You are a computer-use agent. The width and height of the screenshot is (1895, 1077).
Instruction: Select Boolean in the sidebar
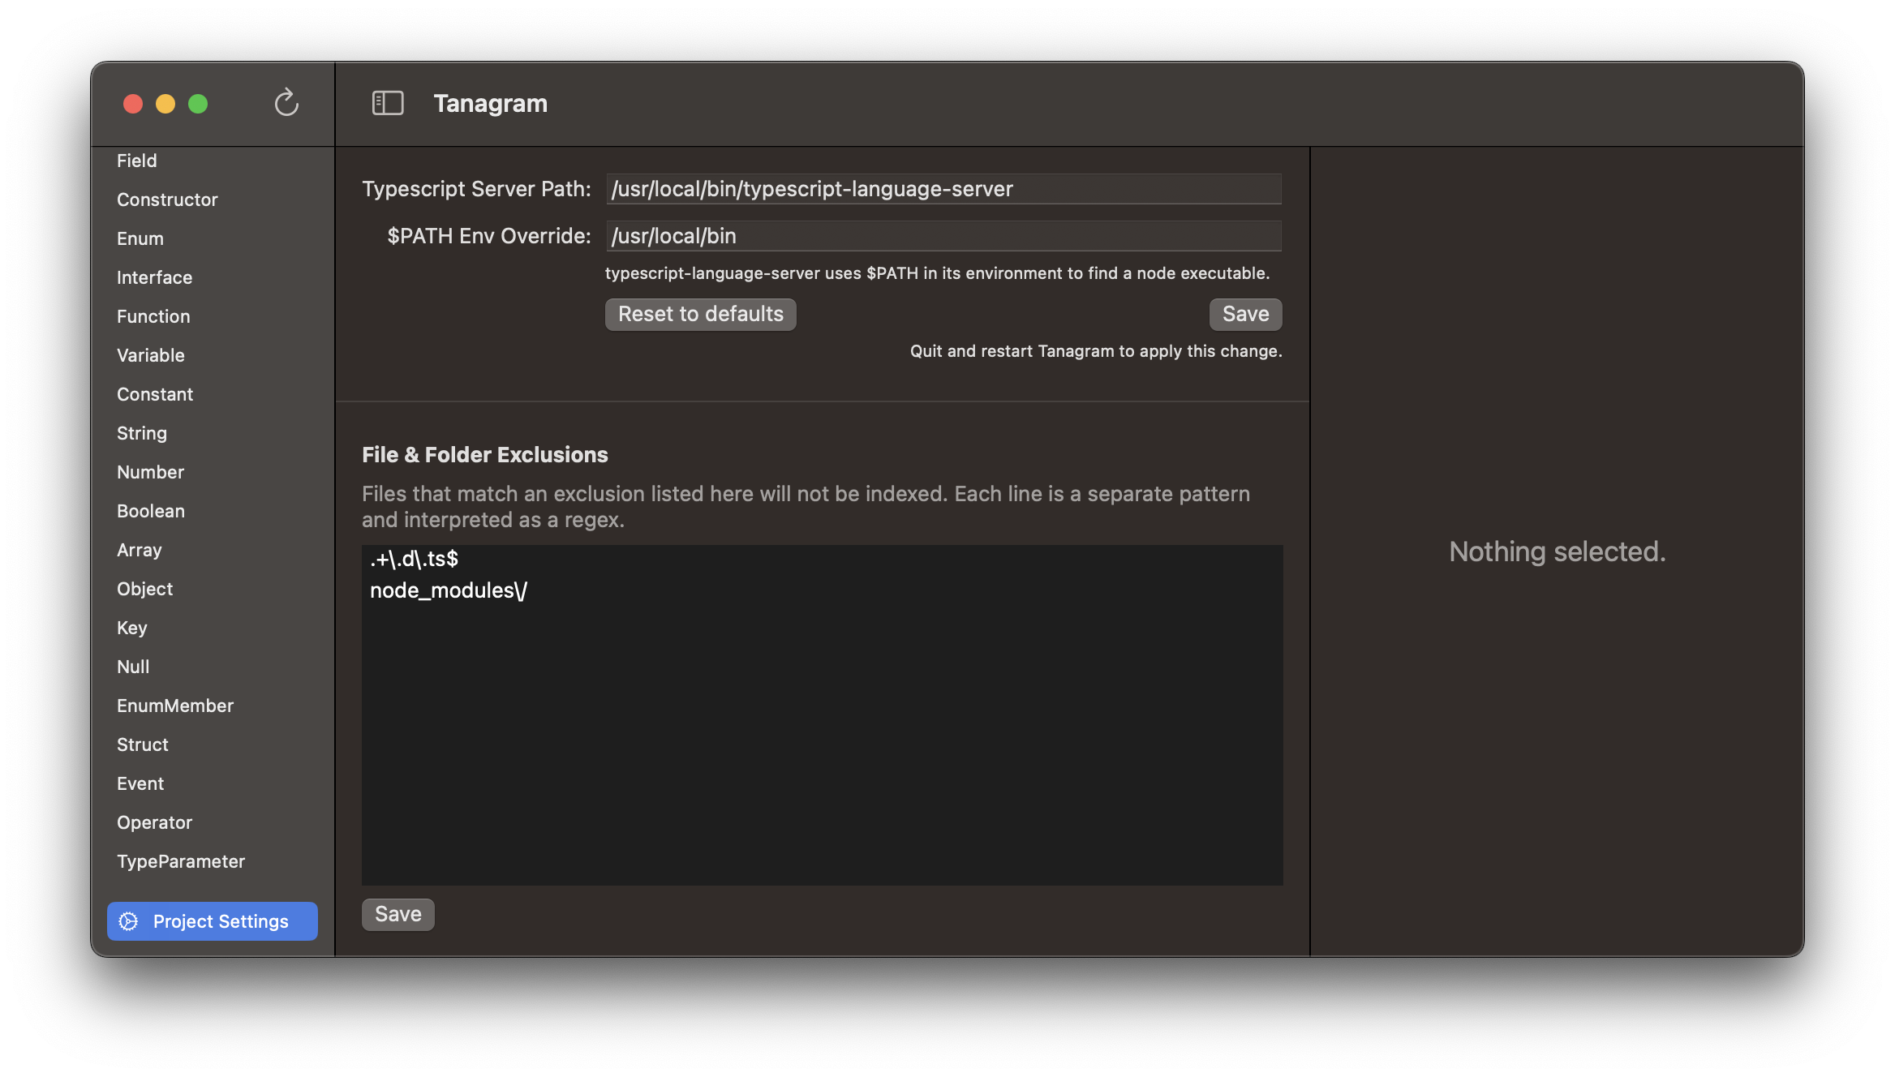pyautogui.click(x=151, y=511)
